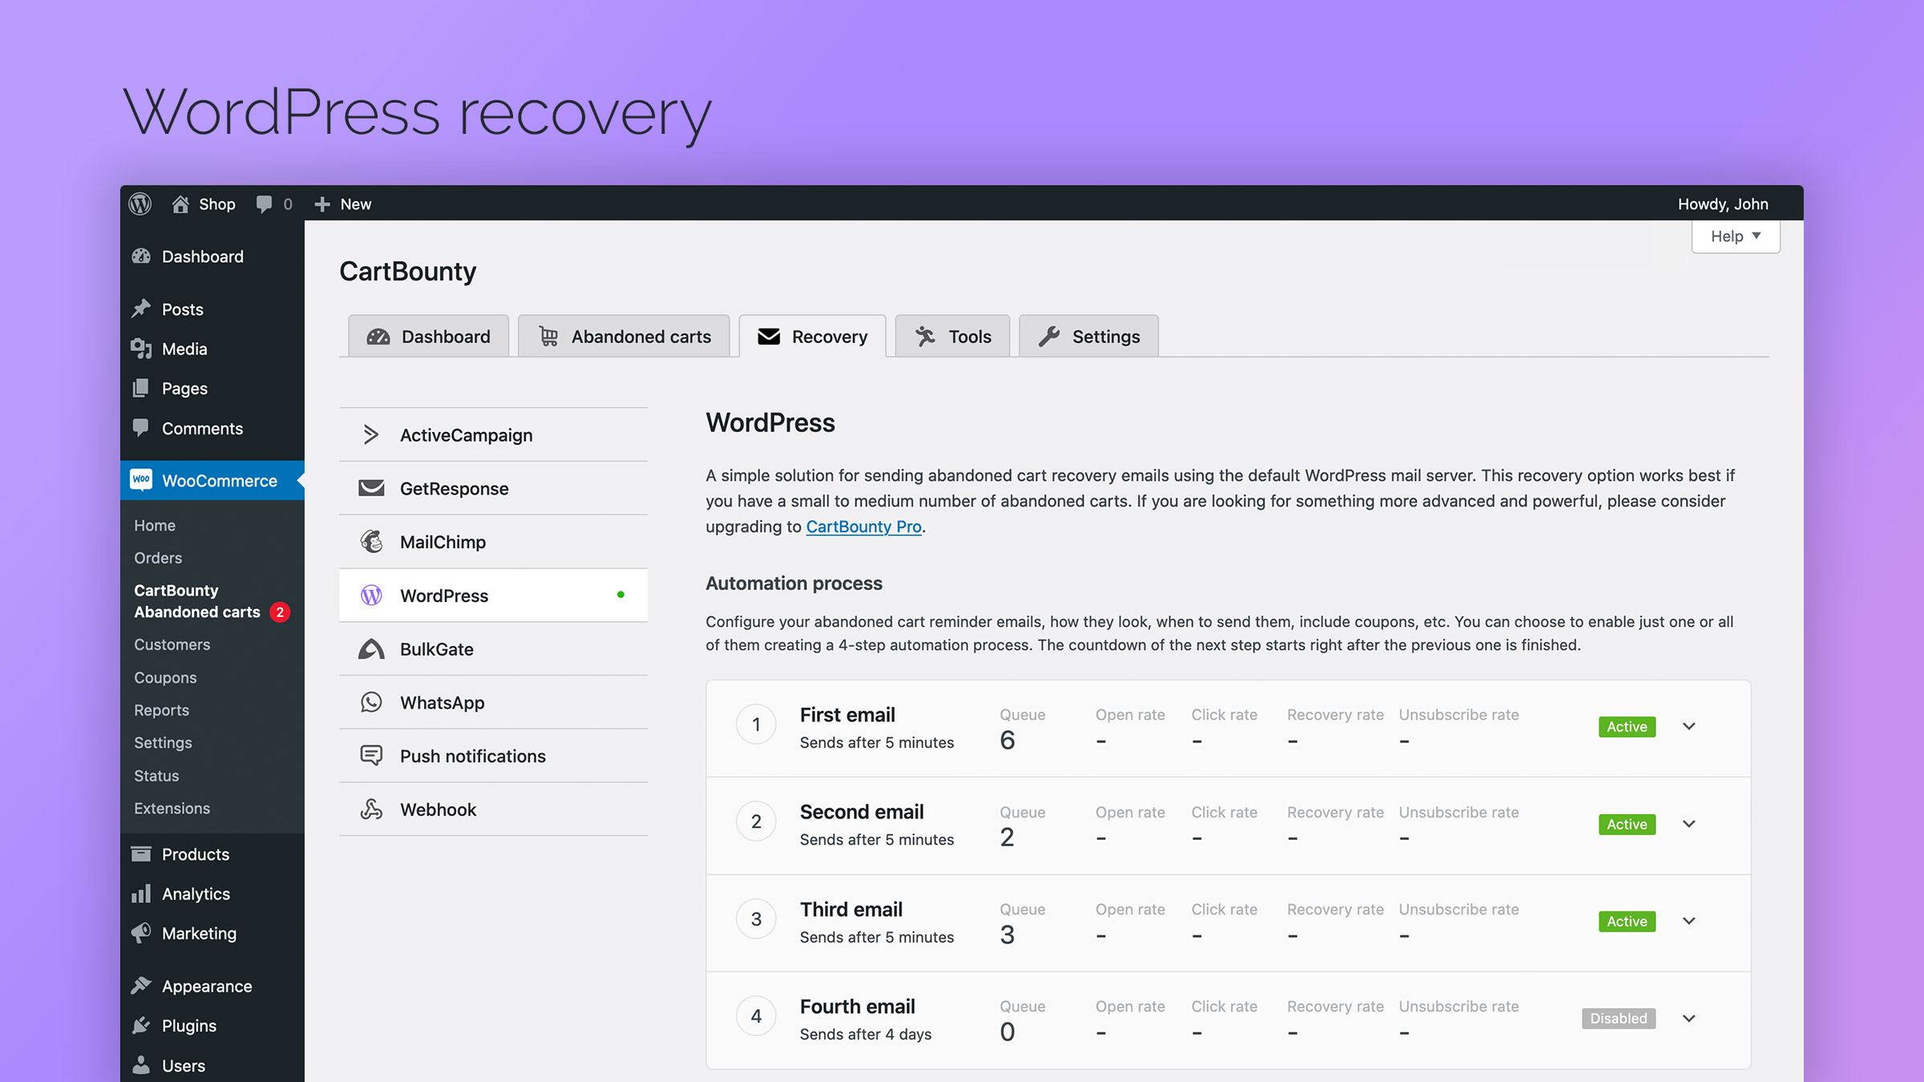Open the CartBounty Pro link
Image resolution: width=1924 pixels, height=1082 pixels.
[x=863, y=527]
